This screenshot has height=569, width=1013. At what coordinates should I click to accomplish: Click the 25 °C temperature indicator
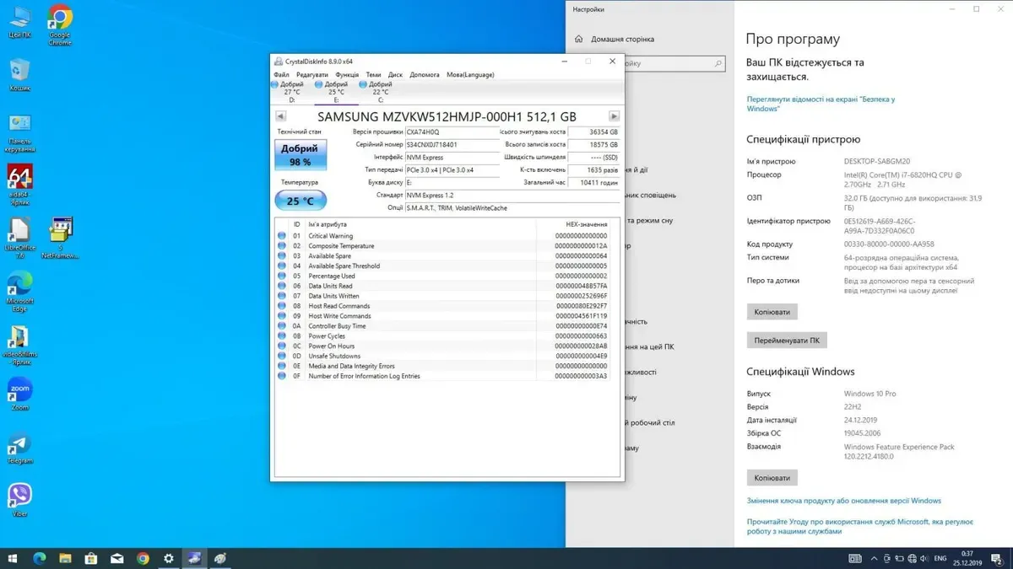(x=300, y=201)
